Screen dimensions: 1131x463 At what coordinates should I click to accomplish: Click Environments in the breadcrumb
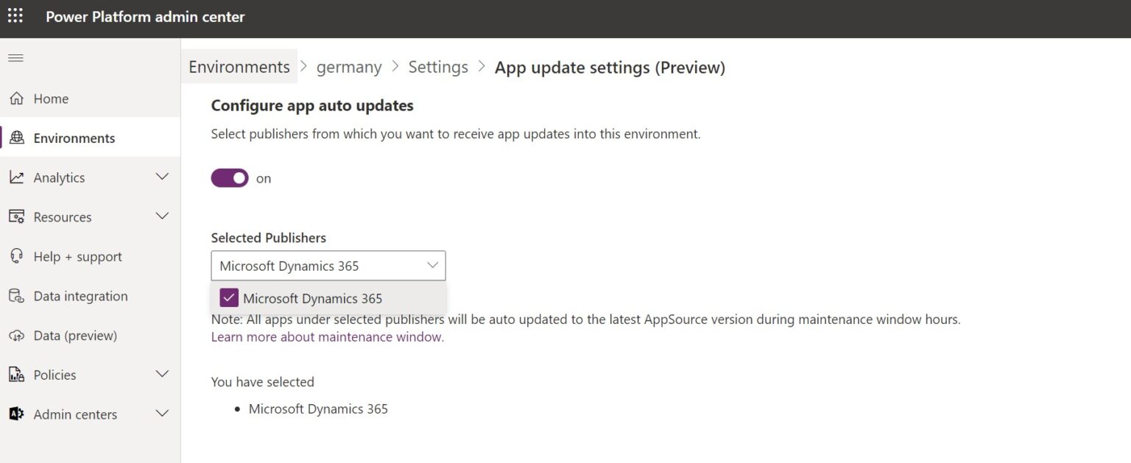(x=239, y=66)
